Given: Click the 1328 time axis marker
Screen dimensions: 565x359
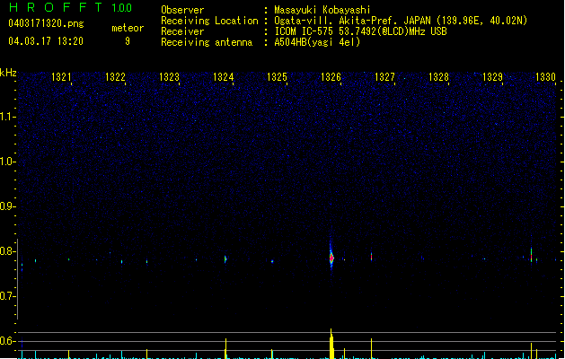Looking at the screenshot, I should pyautogui.click(x=438, y=76).
